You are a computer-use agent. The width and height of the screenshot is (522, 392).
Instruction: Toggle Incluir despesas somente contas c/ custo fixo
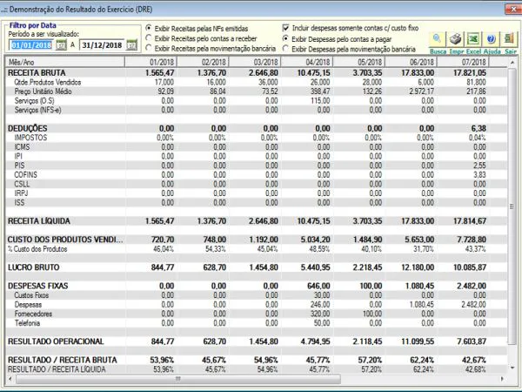point(285,28)
